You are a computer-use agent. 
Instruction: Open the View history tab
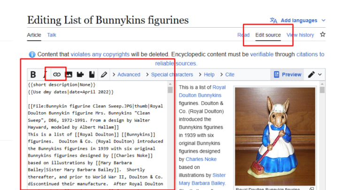click(300, 35)
